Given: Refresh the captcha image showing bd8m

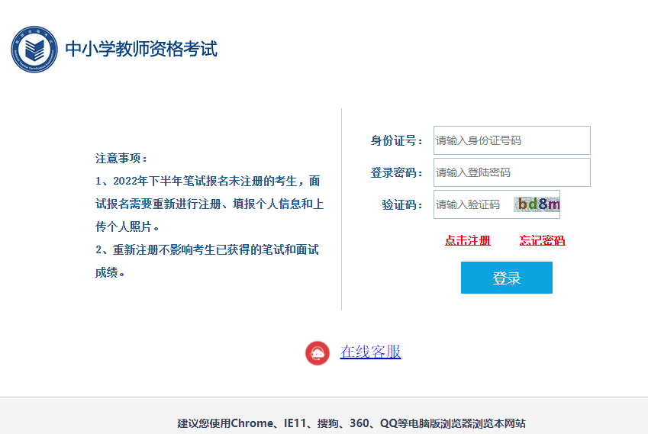Looking at the screenshot, I should 537,204.
